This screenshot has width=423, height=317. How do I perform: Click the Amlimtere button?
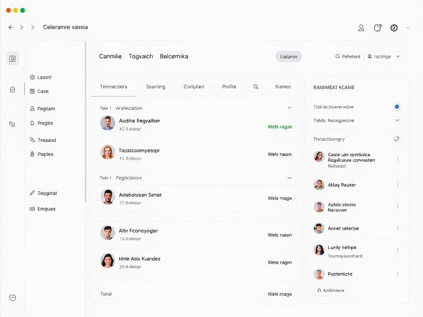[x=331, y=290]
